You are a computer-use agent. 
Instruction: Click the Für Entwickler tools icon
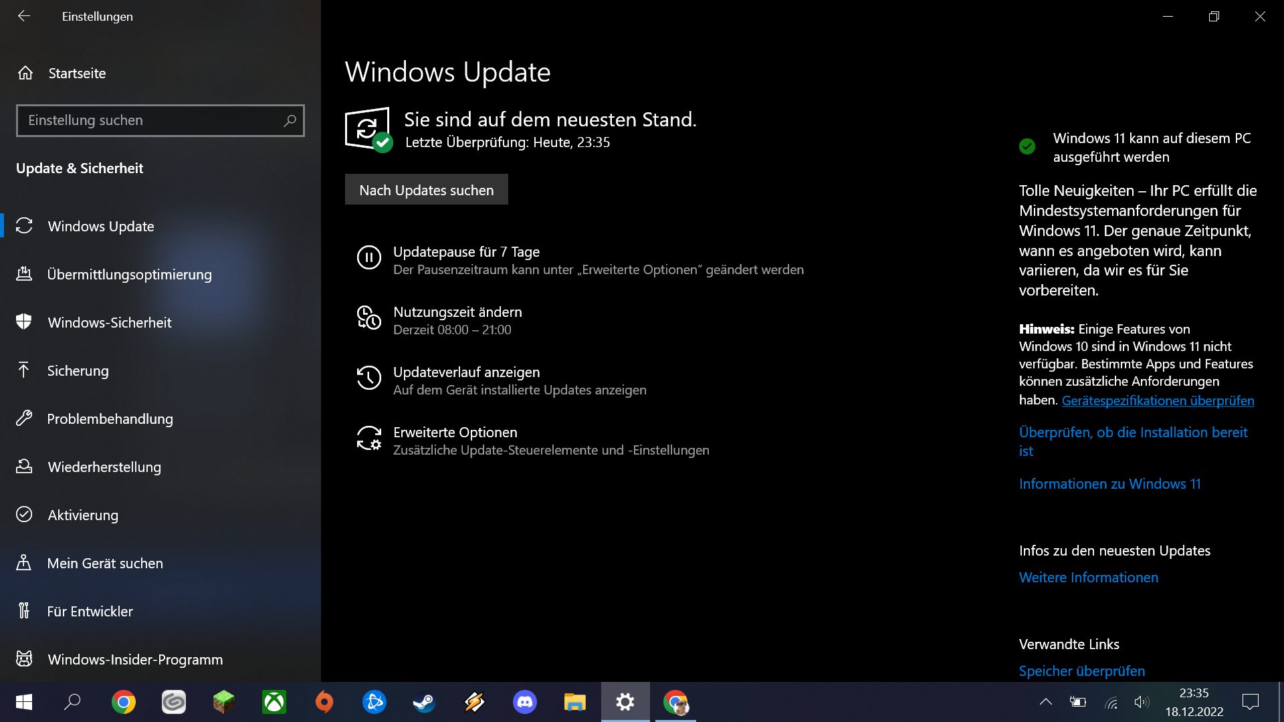coord(24,611)
